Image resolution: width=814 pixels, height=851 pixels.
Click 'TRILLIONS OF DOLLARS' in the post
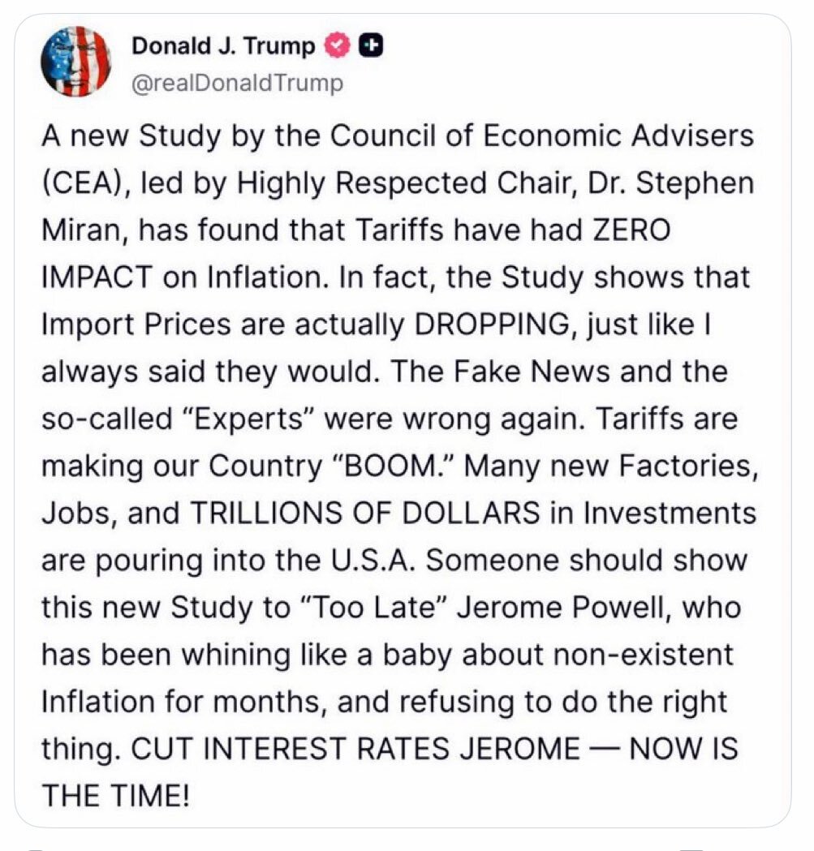(x=365, y=514)
